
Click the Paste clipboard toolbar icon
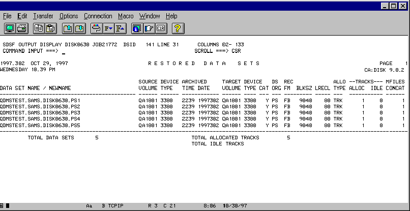51,28
